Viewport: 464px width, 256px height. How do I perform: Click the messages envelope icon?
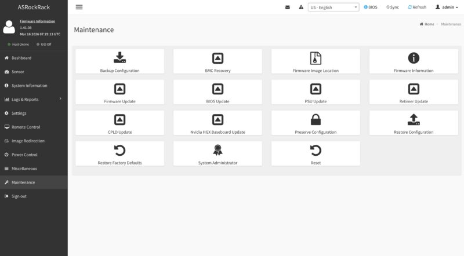click(x=287, y=7)
